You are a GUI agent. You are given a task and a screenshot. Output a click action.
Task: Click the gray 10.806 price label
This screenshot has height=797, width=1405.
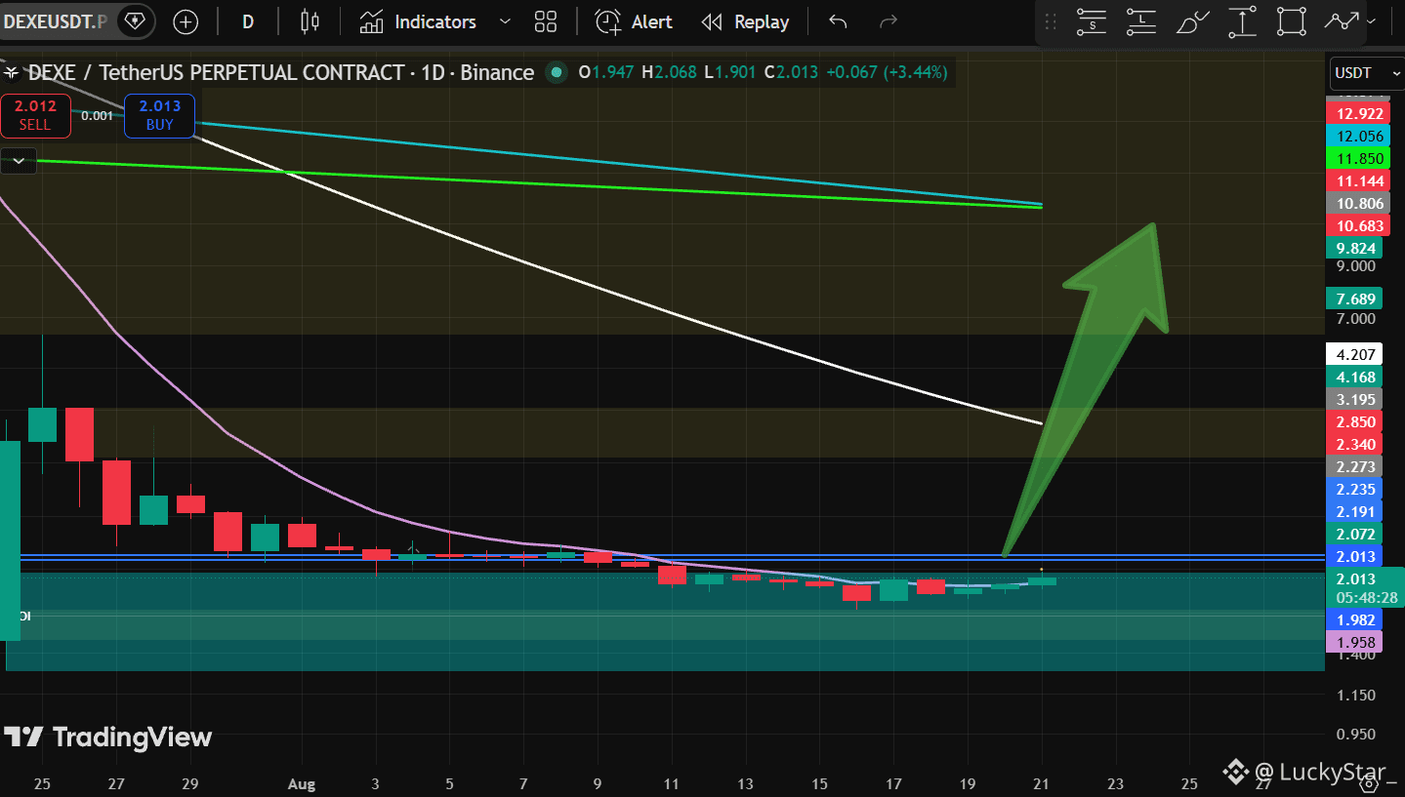coord(1360,204)
